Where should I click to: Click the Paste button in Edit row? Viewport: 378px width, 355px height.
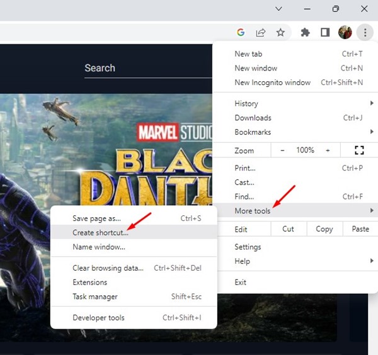(x=360, y=229)
